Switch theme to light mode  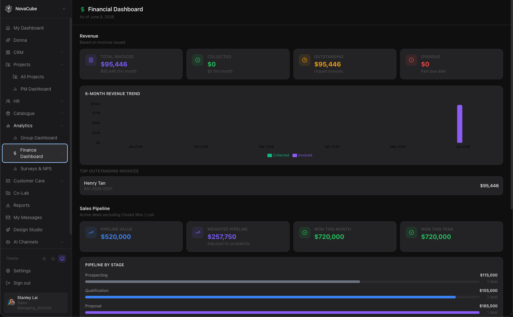(x=44, y=259)
